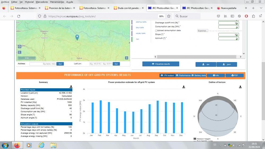This screenshot has width=265, height=149.
Task: Open a new browser tab
Action: pyautogui.click(x=253, y=8)
